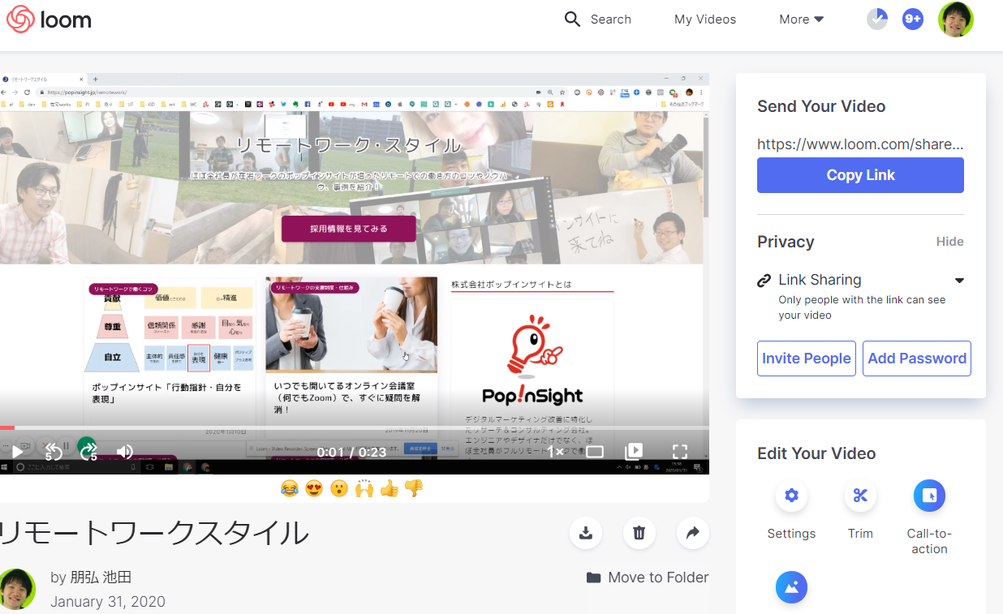Viewport: 1003px width, 614px height.
Task: Mute the video volume
Action: [124, 452]
